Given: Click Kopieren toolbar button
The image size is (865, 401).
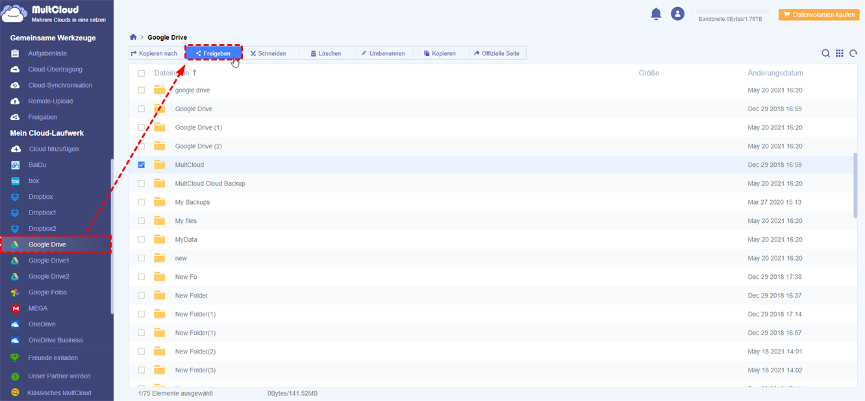Looking at the screenshot, I should pyautogui.click(x=440, y=53).
